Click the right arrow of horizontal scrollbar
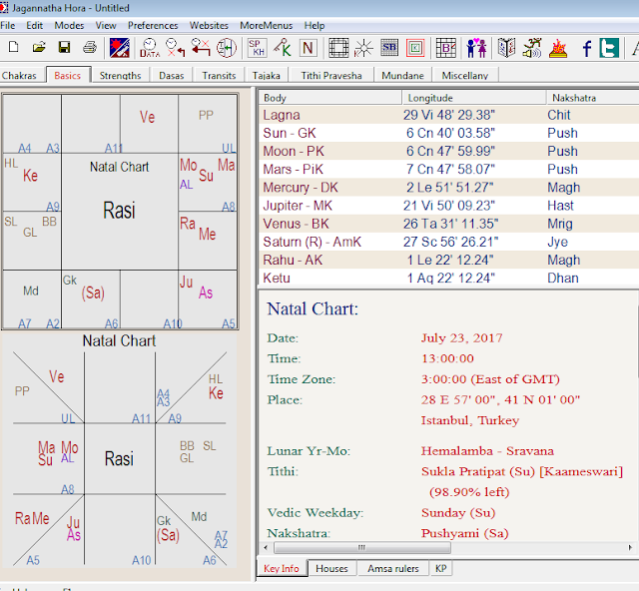The height and width of the screenshot is (591, 639). pos(630,547)
